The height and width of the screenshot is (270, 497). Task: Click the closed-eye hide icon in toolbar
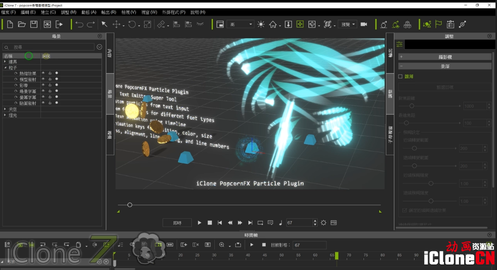point(200,24)
